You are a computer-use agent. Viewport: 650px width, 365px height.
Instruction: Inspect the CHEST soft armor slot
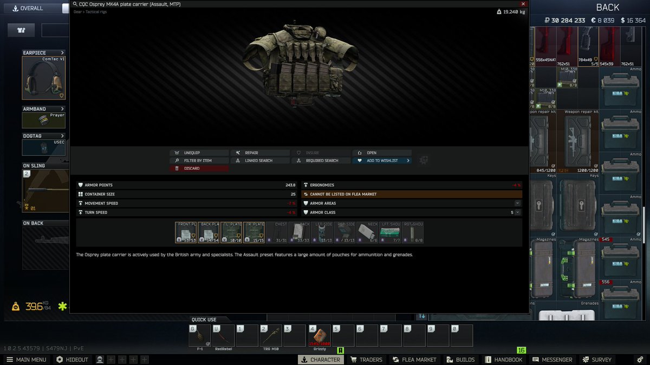coord(277,232)
